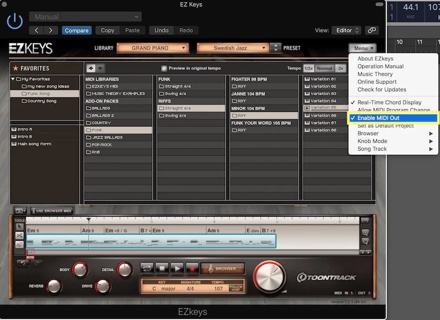The height and width of the screenshot is (320, 440).
Task: Open the Manual preset dropdown
Action: [x=85, y=17]
